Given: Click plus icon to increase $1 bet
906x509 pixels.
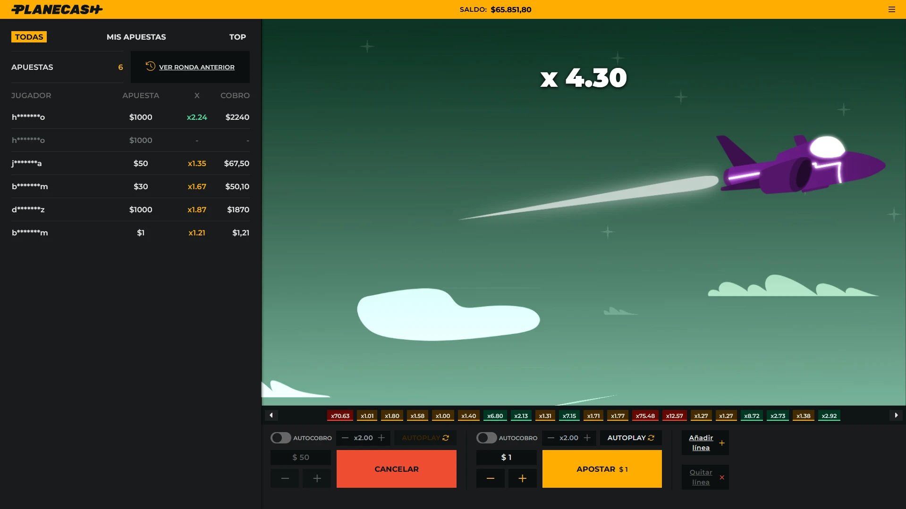Looking at the screenshot, I should coord(522,478).
